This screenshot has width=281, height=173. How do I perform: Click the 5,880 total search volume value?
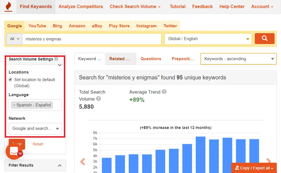click(87, 107)
